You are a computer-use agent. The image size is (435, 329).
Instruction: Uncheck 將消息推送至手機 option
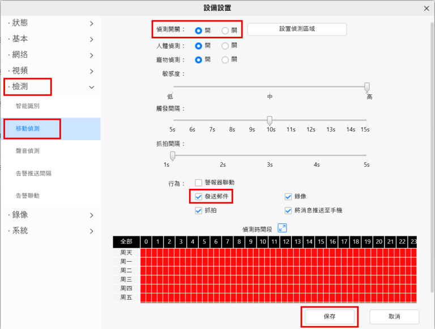(289, 210)
